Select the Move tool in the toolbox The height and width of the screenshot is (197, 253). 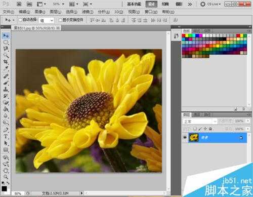6,35
